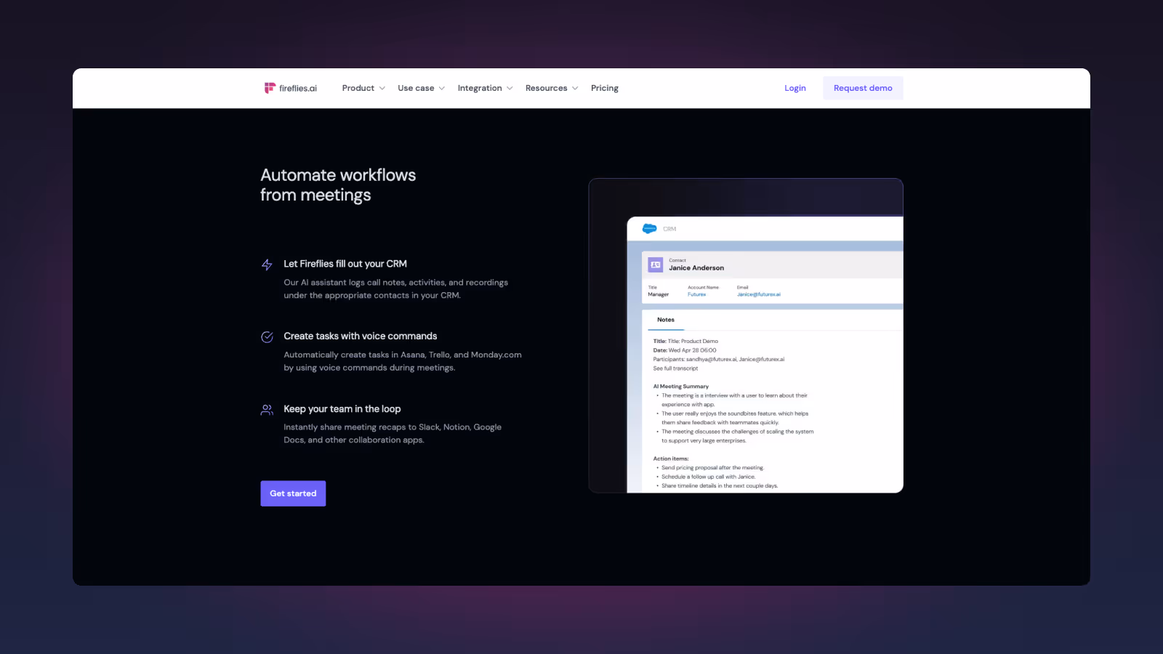Click the 'Create tasks with voice commands' heading
Image resolution: width=1163 pixels, height=654 pixels.
(x=361, y=336)
